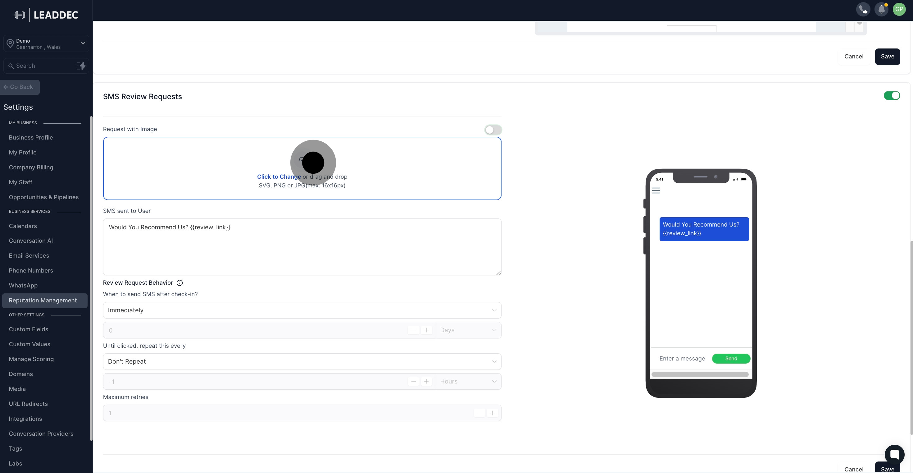Click the LEADDEC logo

(x=47, y=15)
